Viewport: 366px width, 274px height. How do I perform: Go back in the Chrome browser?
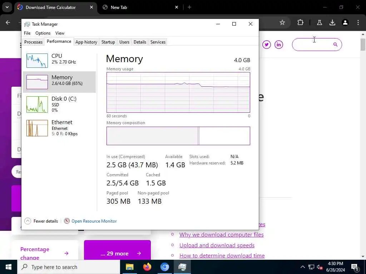pyautogui.click(x=8, y=22)
